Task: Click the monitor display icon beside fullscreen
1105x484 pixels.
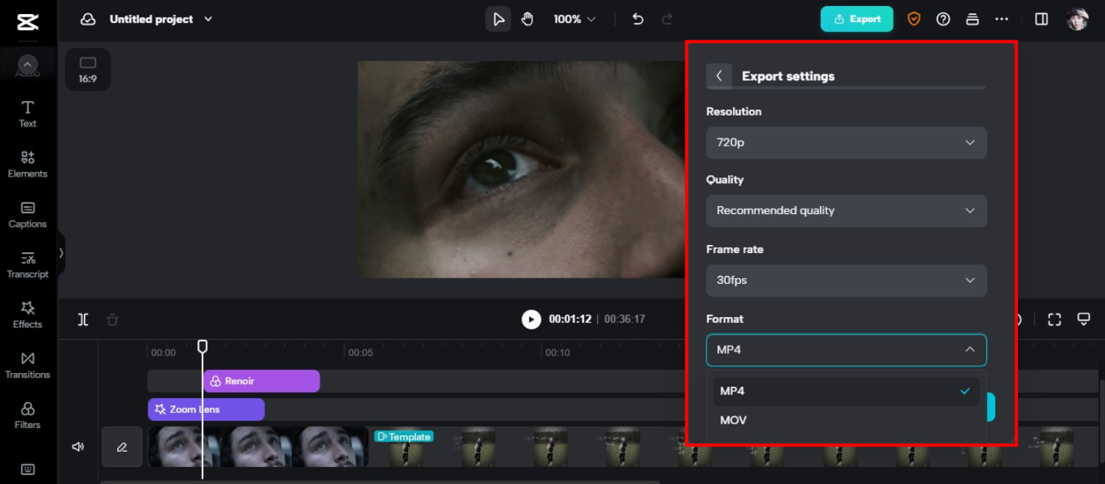Action: point(1084,319)
